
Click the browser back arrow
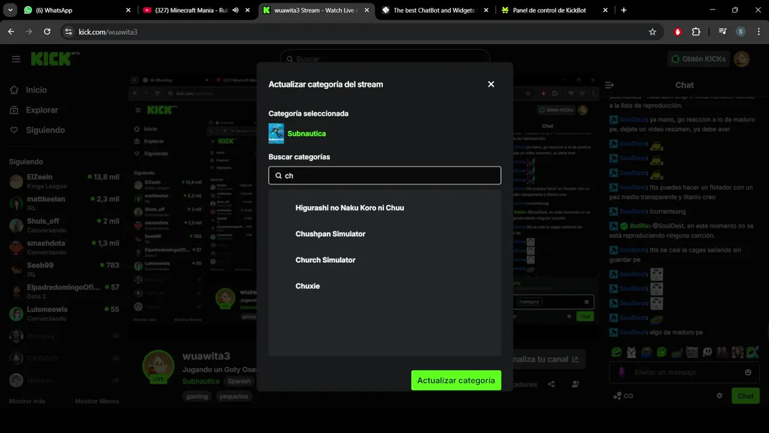point(11,32)
